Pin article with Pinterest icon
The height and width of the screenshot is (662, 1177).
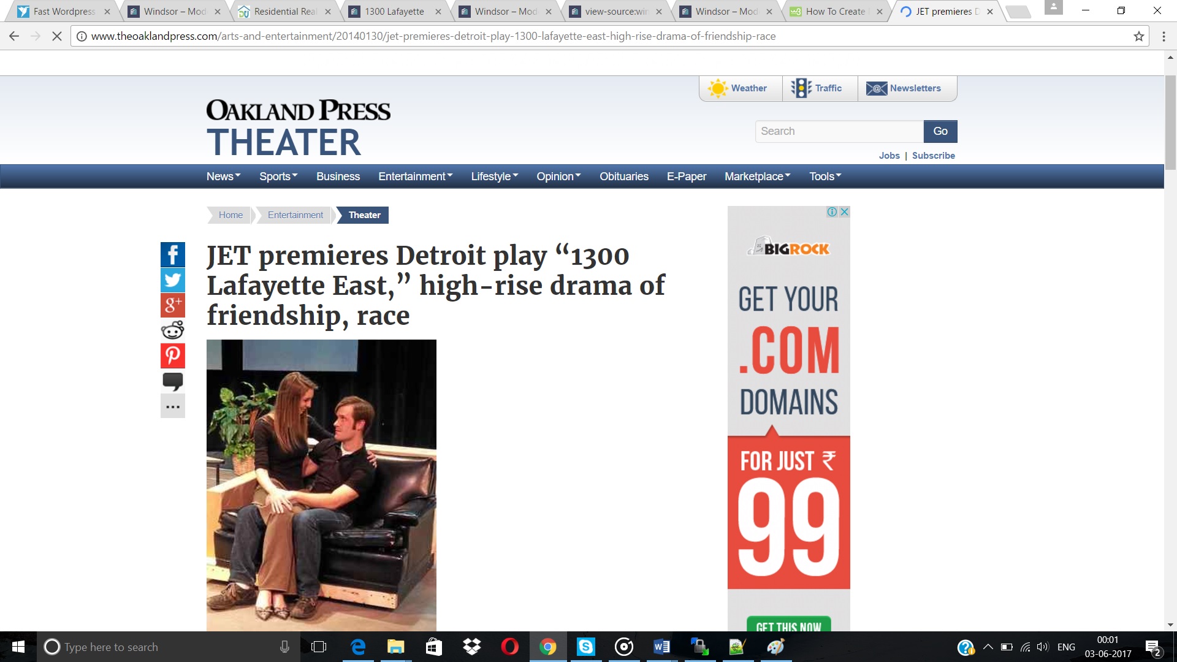pyautogui.click(x=172, y=356)
